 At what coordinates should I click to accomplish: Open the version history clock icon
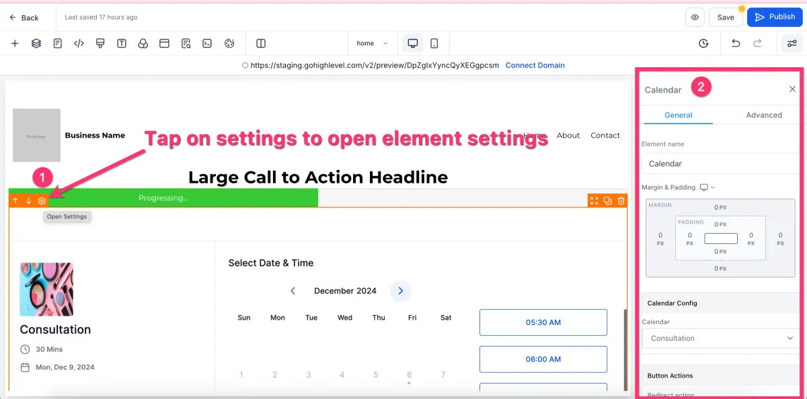pos(703,44)
